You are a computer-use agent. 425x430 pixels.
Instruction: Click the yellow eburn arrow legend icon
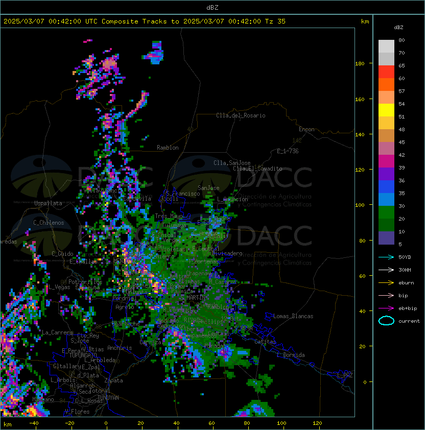click(386, 283)
